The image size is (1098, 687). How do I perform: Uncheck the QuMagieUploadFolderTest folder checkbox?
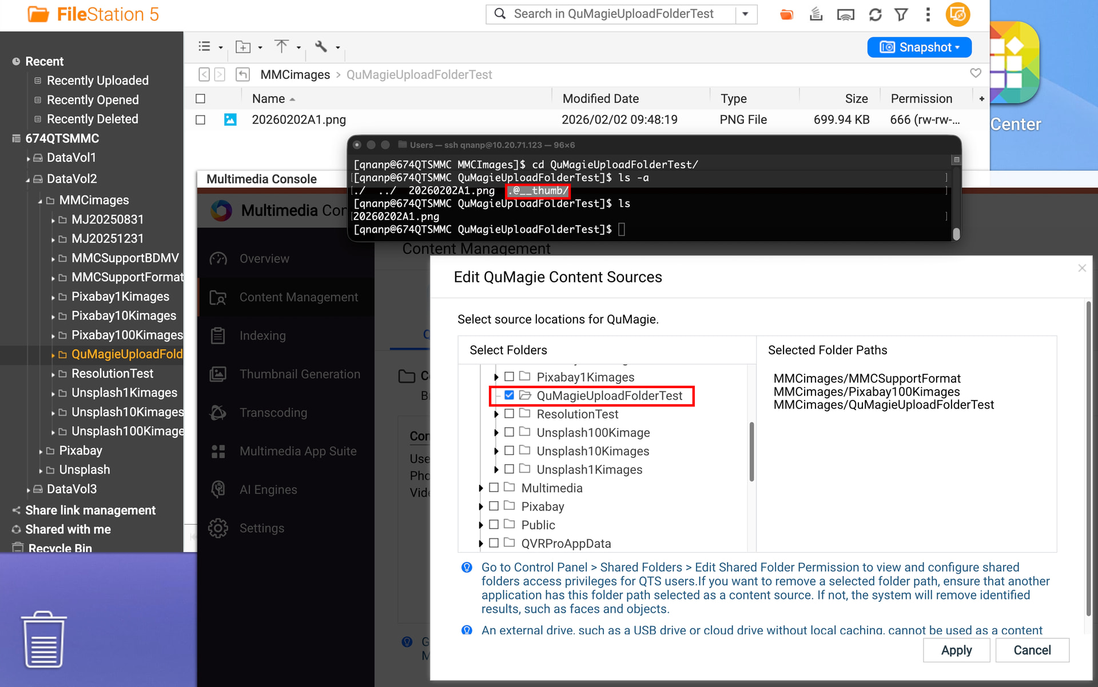pos(509,395)
